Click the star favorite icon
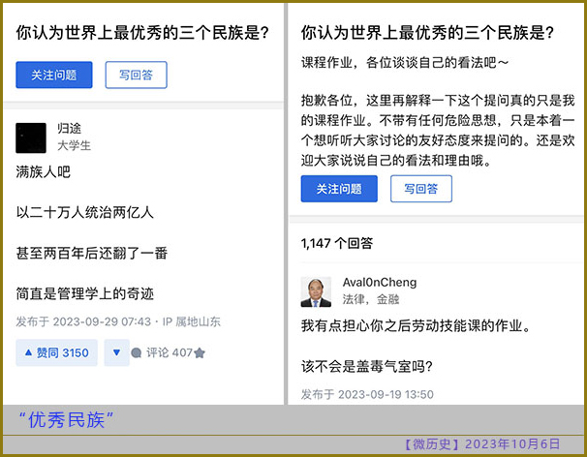 [x=200, y=352]
